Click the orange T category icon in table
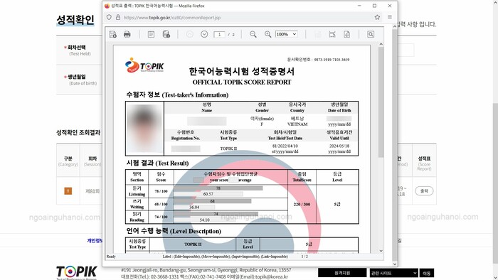This screenshot has width=498, height=280. (x=68, y=191)
